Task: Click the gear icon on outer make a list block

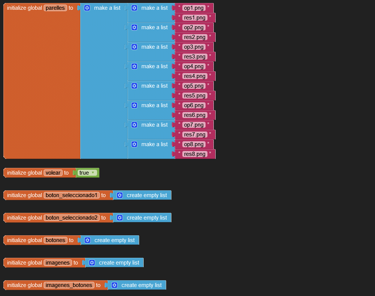Action: pyautogui.click(x=87, y=8)
